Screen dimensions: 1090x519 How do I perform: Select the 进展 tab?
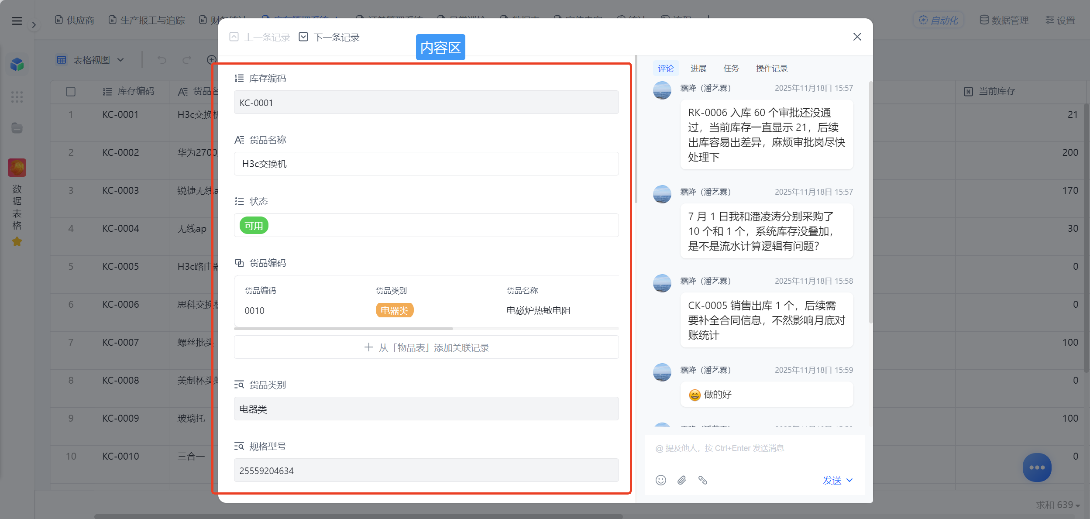(698, 69)
